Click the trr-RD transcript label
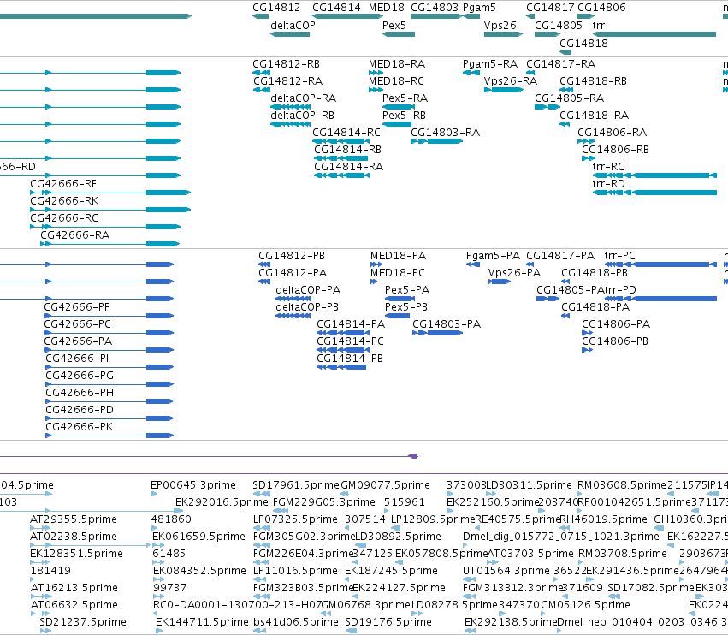 609,183
